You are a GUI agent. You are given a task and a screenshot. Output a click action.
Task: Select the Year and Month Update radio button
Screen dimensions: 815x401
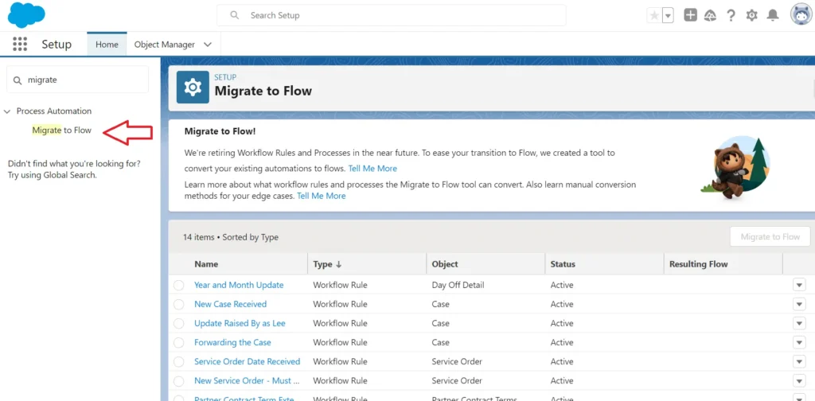179,285
